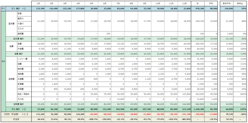Screen dimensions: 248x123
Task: Click 収支計 cell 124,200 for 4月
Action: click(78, 114)
